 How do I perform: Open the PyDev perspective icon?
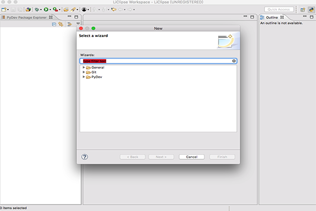tap(311, 9)
